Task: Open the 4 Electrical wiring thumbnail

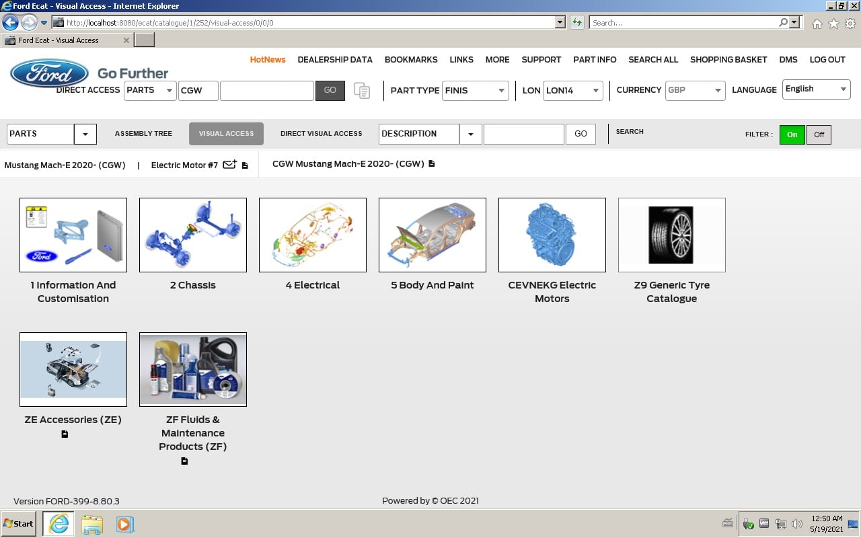Action: point(313,235)
